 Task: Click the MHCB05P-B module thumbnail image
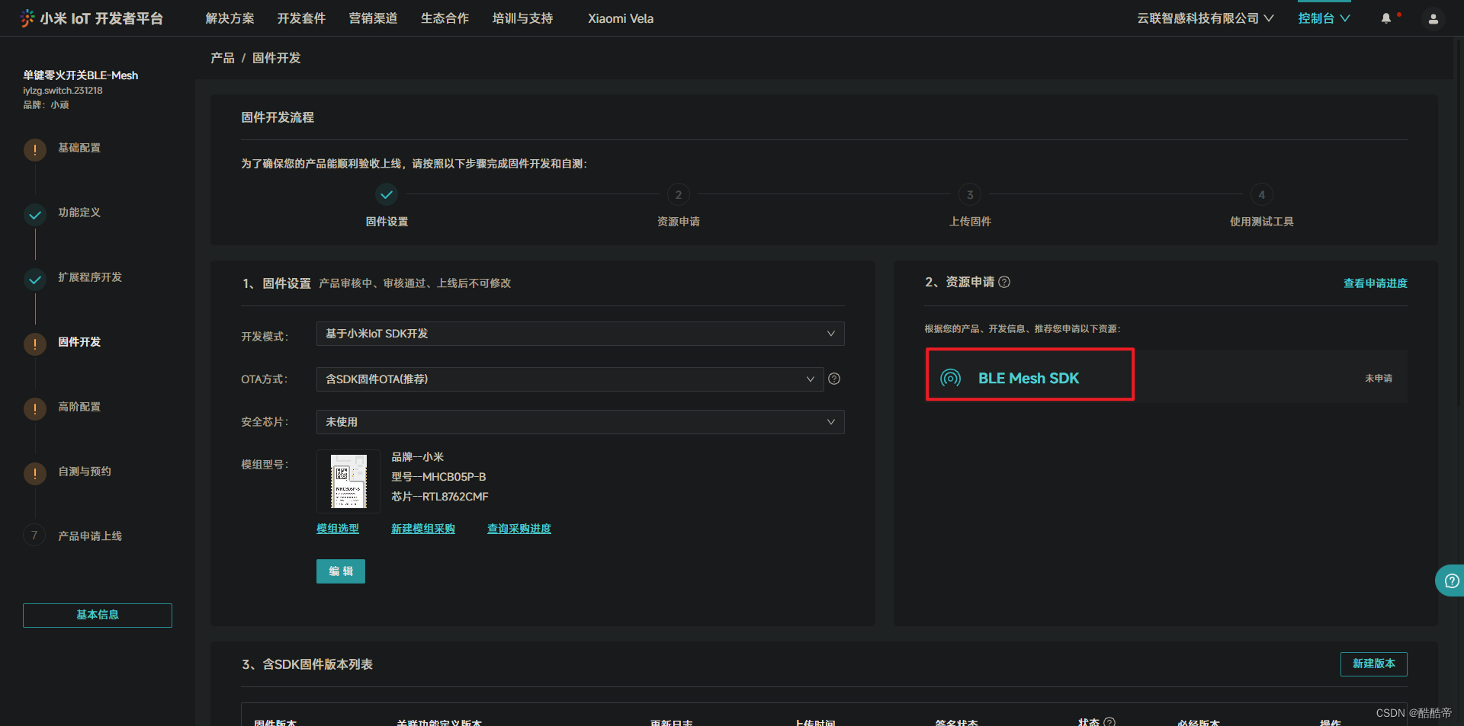click(x=348, y=481)
